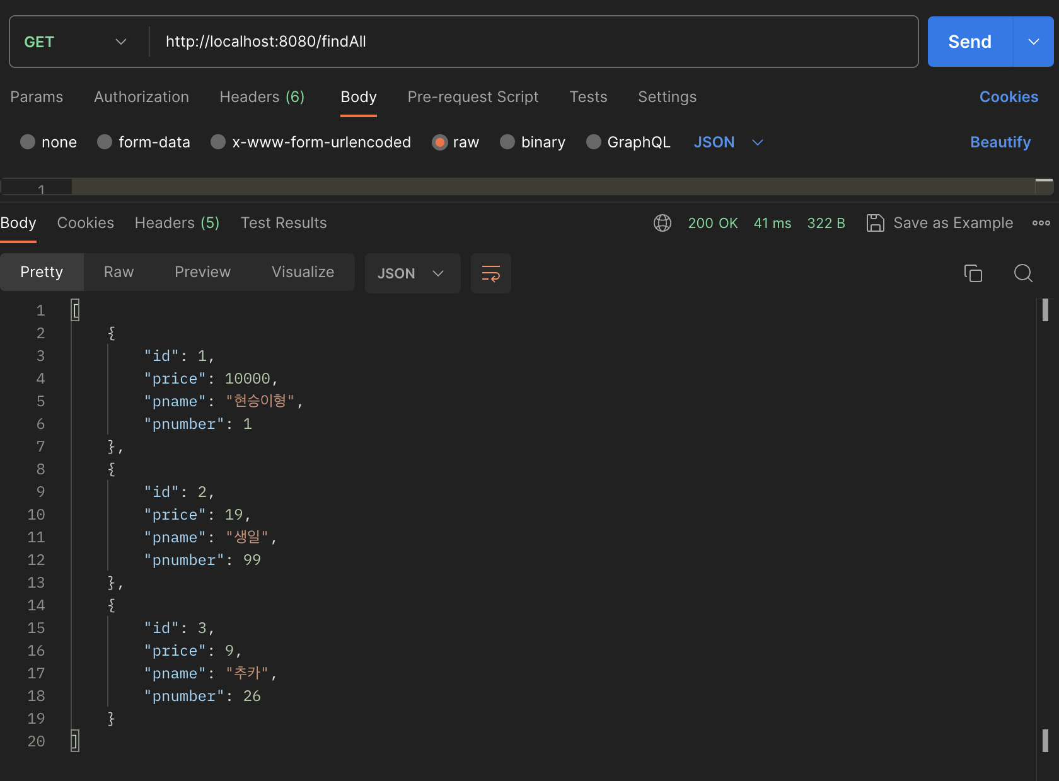This screenshot has height=781, width=1059.
Task: Click the request URL field
Action: click(441, 42)
